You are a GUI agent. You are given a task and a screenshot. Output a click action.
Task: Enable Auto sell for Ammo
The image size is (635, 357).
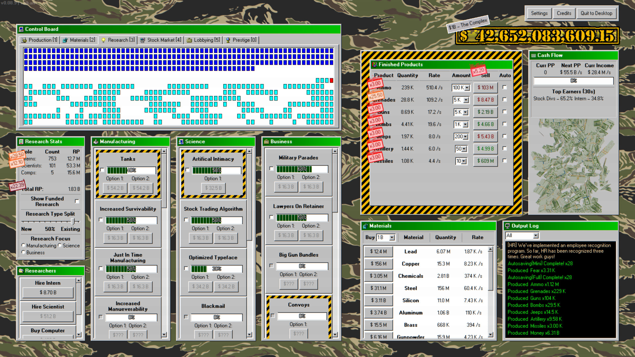point(505,88)
